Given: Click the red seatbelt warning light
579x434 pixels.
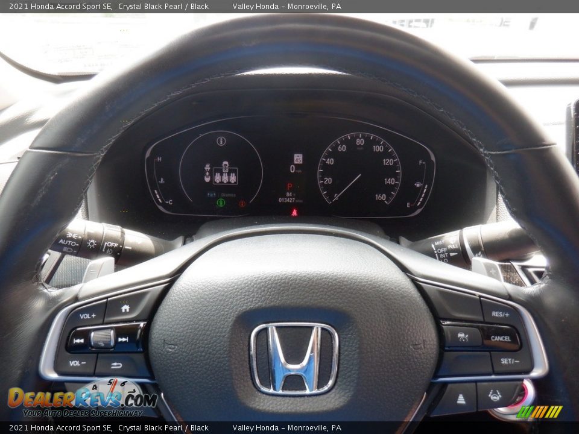Looking at the screenshot, I should [x=294, y=212].
